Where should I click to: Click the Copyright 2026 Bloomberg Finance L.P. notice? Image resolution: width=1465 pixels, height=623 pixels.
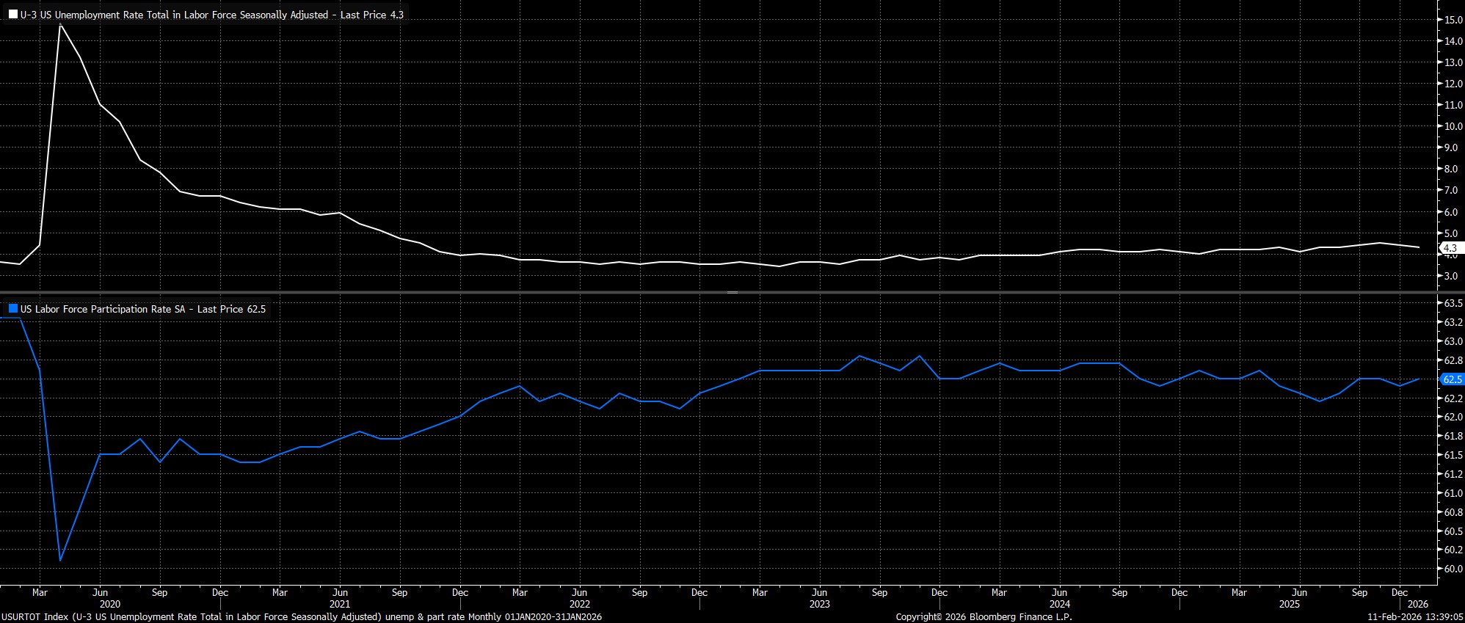click(984, 617)
